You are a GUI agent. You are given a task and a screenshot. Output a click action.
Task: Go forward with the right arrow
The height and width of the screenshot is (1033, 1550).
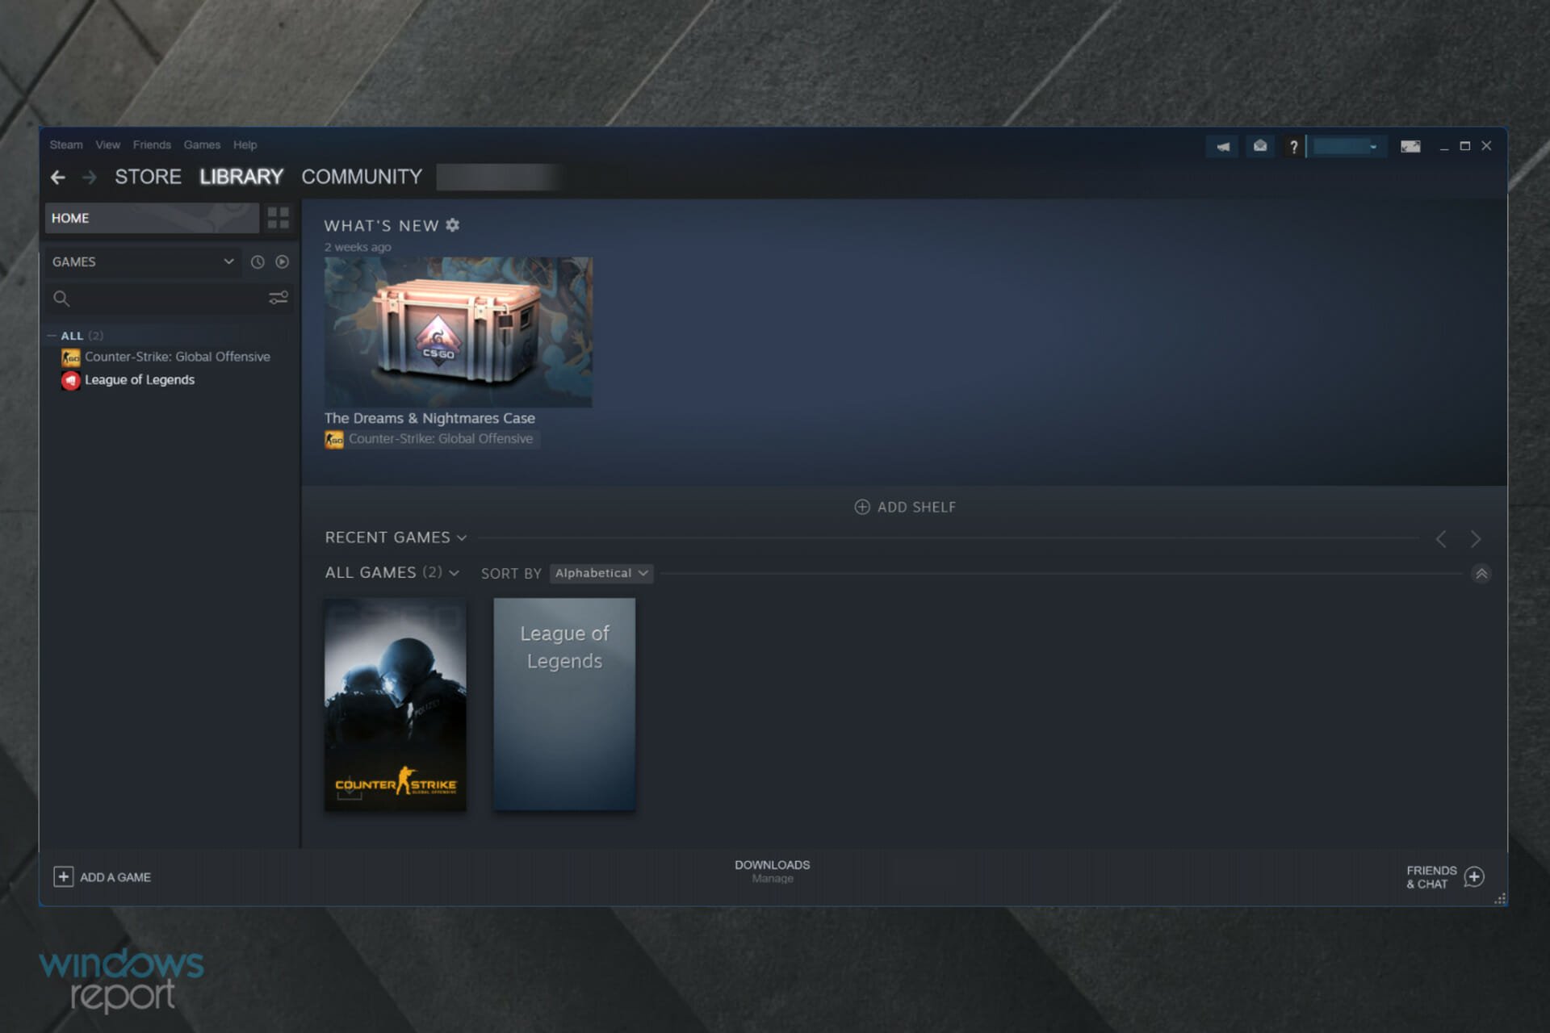pyautogui.click(x=89, y=177)
